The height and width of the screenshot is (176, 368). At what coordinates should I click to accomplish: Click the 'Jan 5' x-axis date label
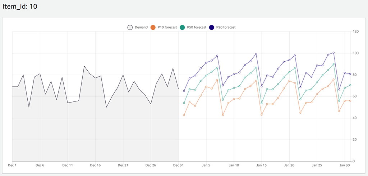[206, 166]
